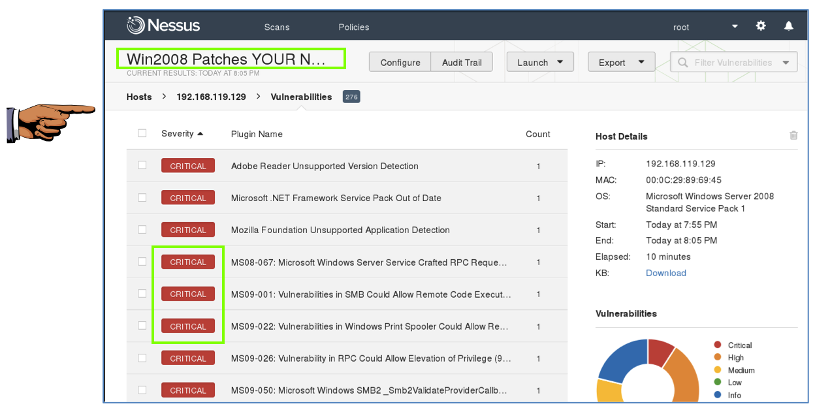Viewport: 815px width, 410px height.
Task: Open the Launch dropdown
Action: tap(540, 62)
